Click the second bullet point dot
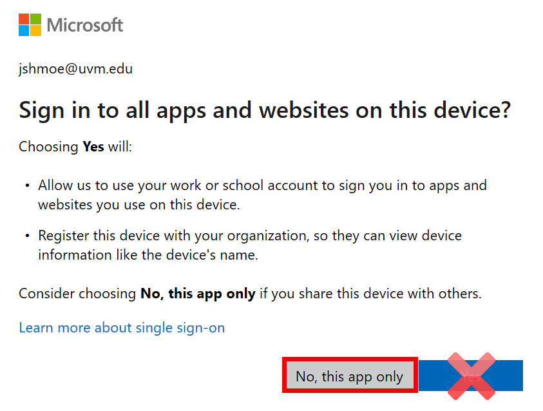 [x=28, y=236]
